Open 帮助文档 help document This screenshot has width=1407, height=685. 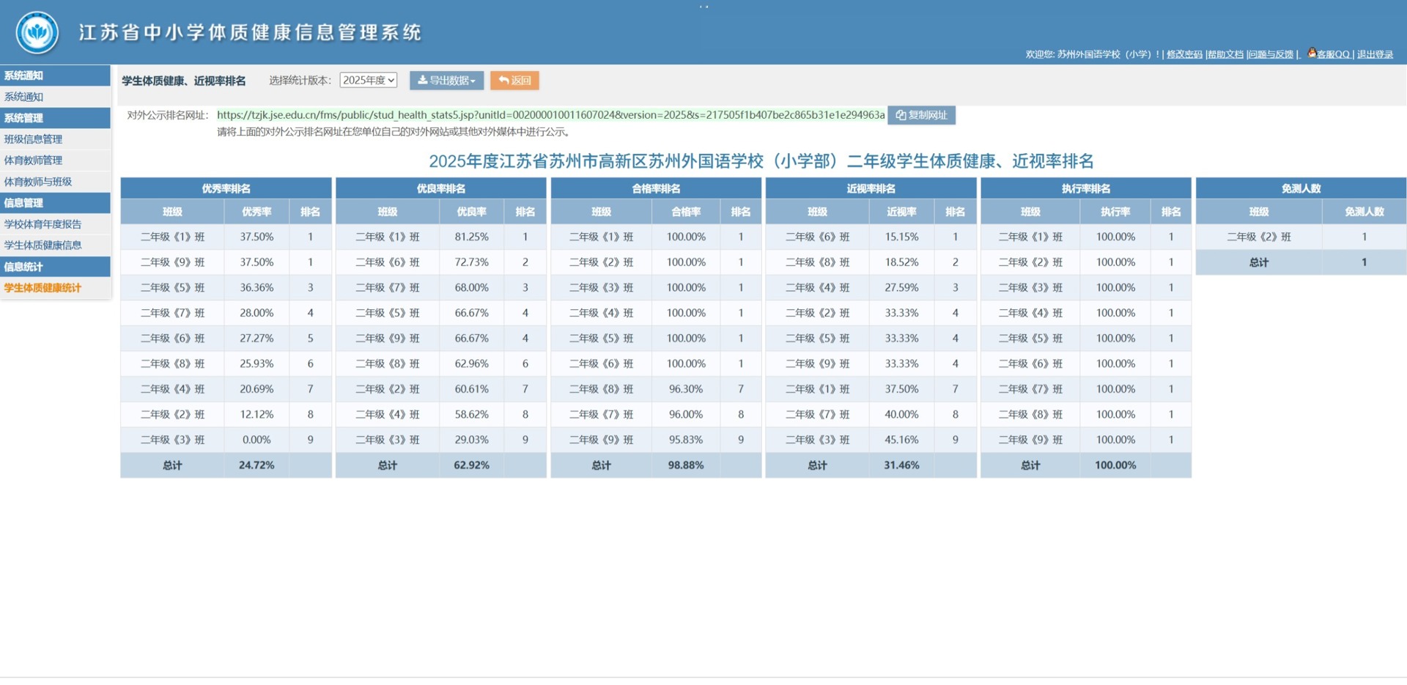(x=1225, y=54)
